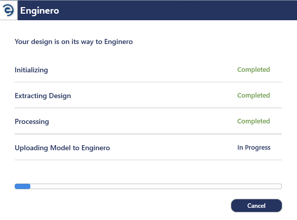The width and height of the screenshot is (297, 220).
Task: Select the Uploading Model to Enginero label
Action: click(62, 148)
